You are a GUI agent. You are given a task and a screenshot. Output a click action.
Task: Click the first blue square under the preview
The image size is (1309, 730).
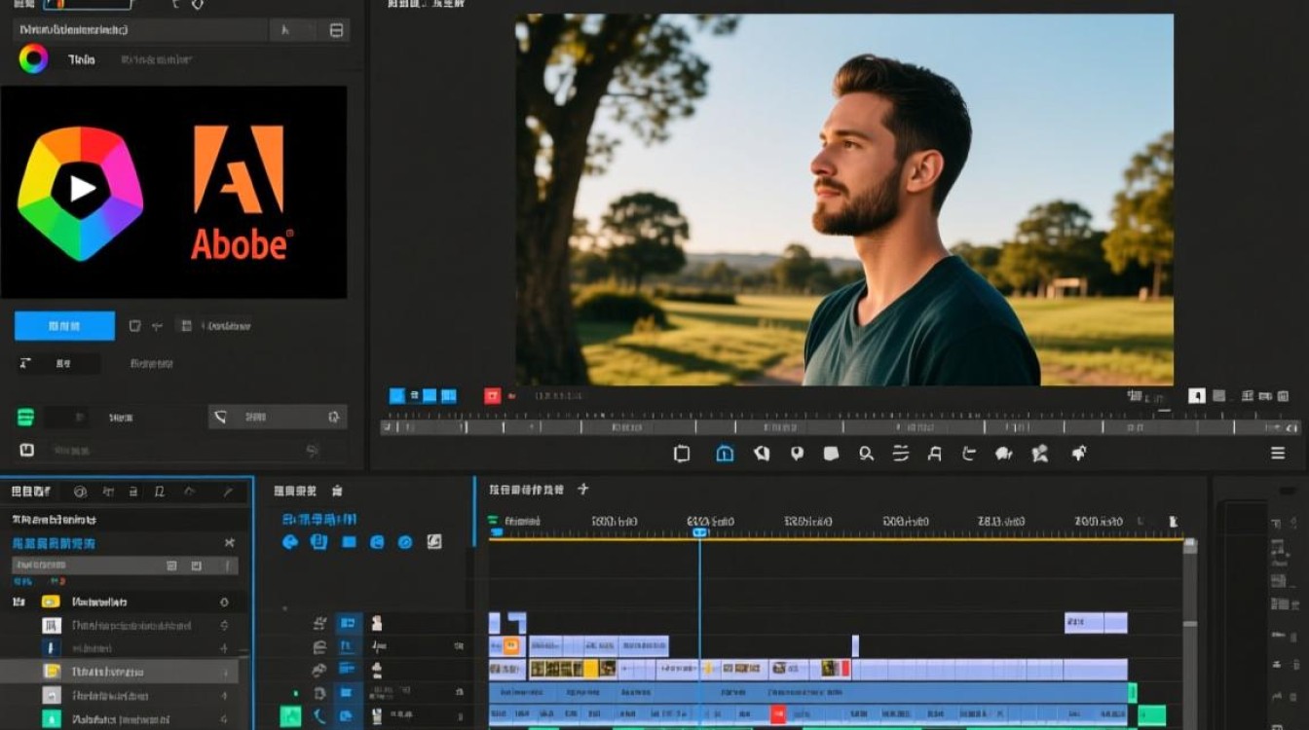coord(396,396)
